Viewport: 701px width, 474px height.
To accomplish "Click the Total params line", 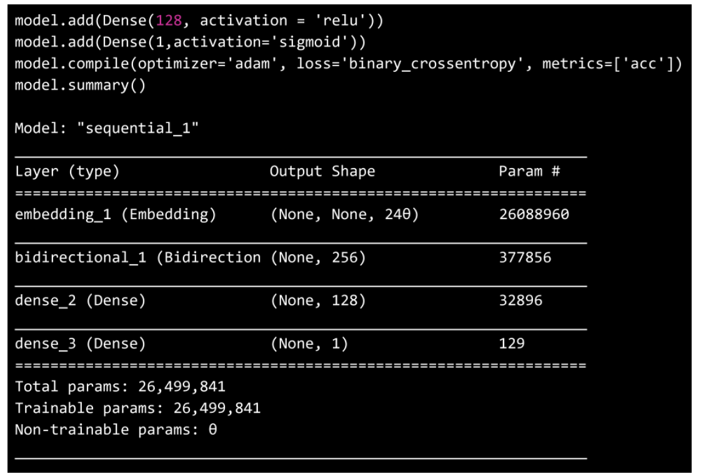I will click(x=120, y=387).
